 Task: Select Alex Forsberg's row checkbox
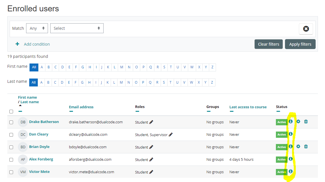coord(11,160)
